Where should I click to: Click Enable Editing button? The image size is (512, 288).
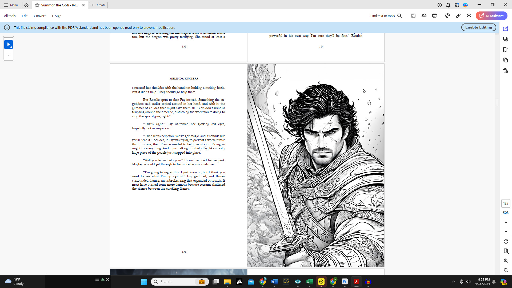pyautogui.click(x=479, y=27)
